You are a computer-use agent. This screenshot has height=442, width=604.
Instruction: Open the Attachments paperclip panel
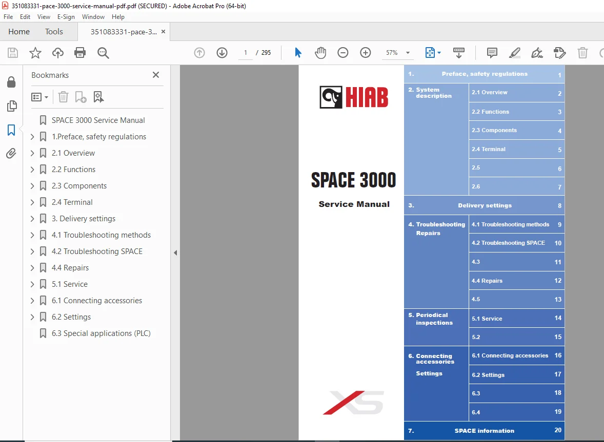coord(11,154)
